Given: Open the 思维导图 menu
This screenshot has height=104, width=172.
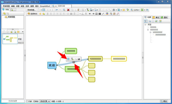Looking at the screenshot, I should click(x=6, y=6).
